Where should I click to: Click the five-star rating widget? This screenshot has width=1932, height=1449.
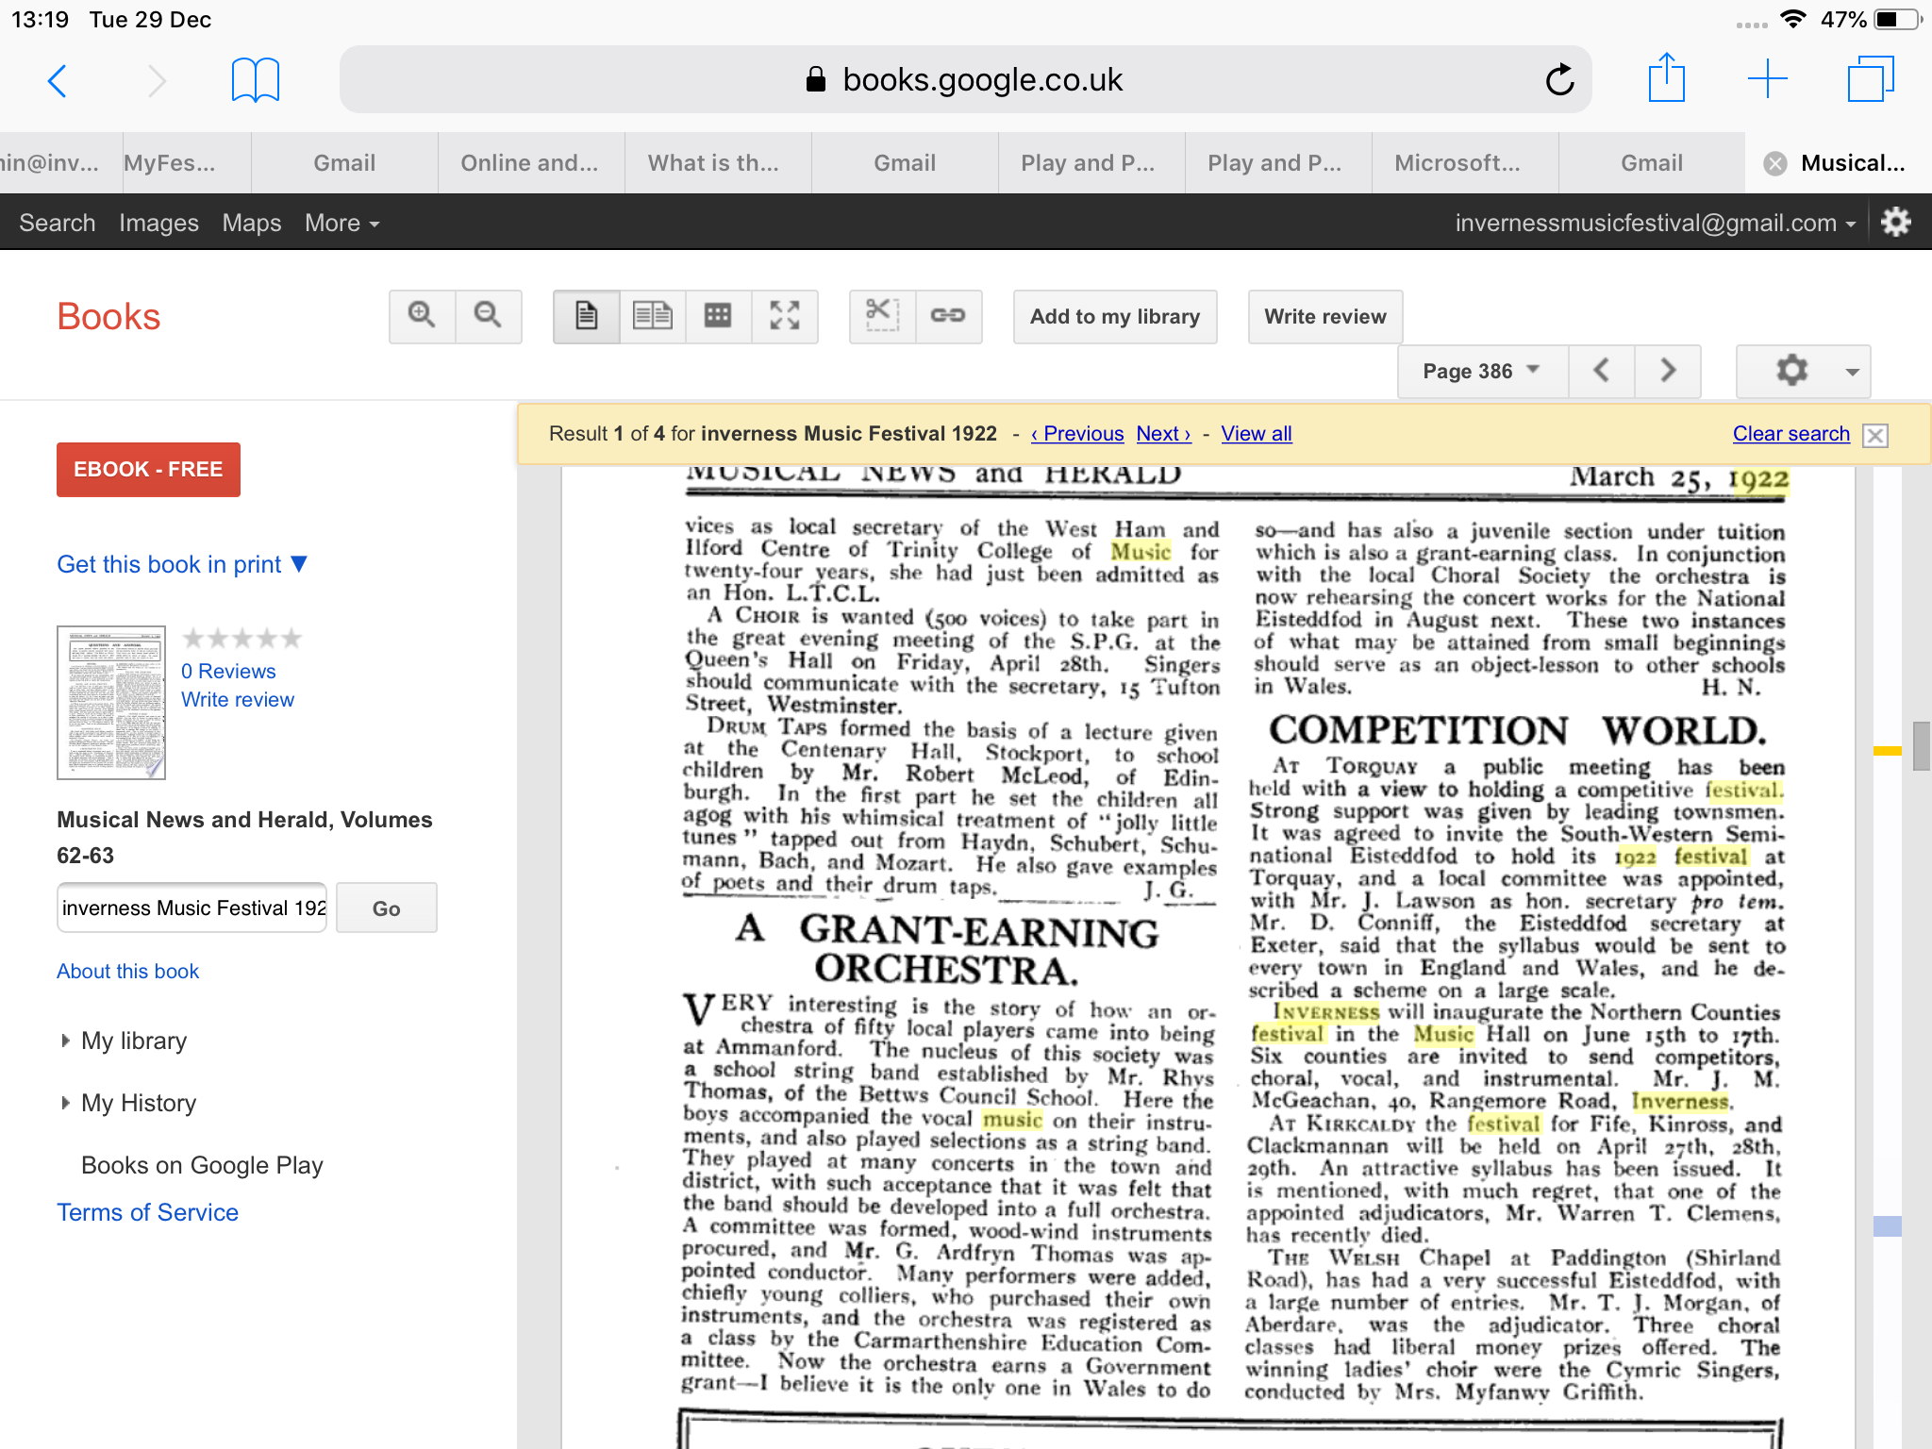242,639
